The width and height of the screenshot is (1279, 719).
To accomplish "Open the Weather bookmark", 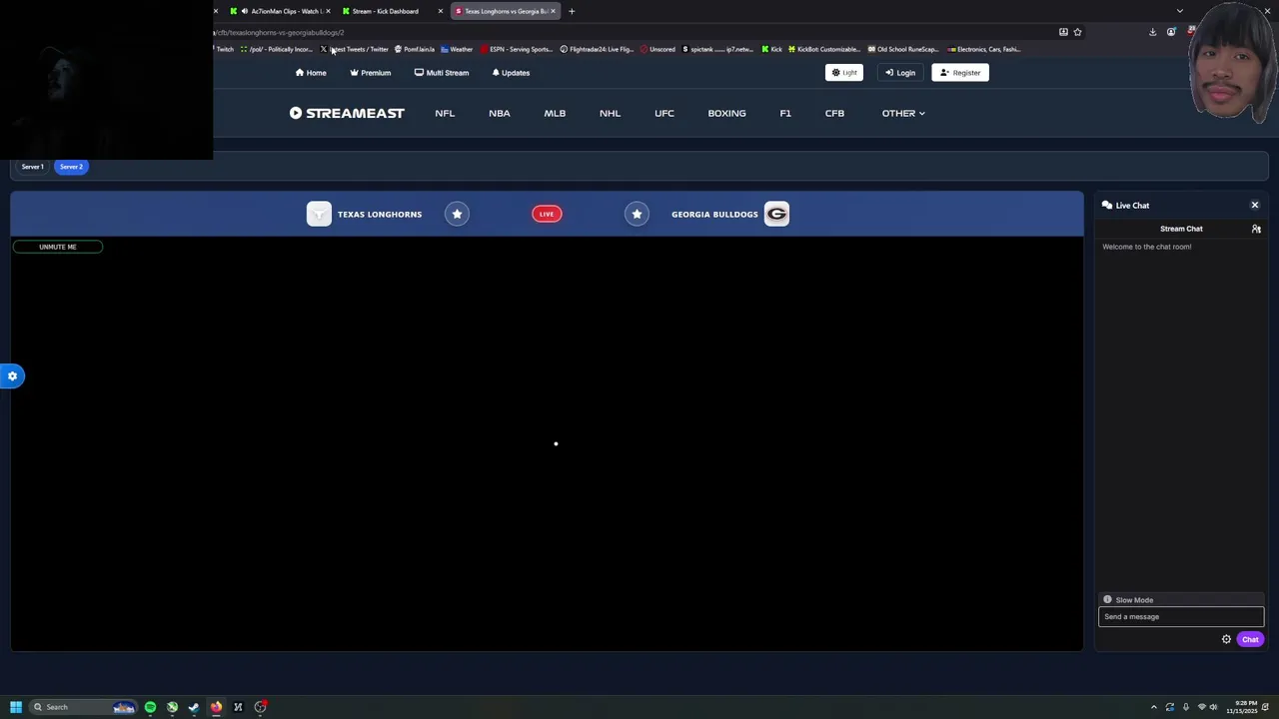I will 457,49.
